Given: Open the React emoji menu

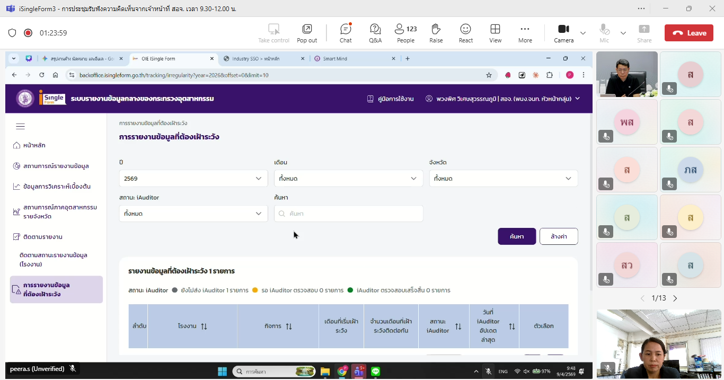Looking at the screenshot, I should pos(465,33).
